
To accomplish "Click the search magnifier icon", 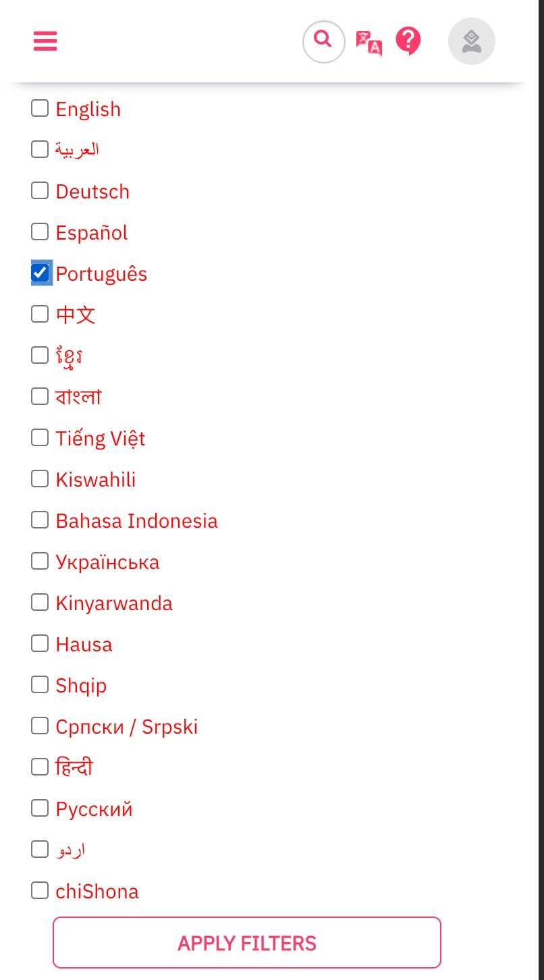I will 324,42.
